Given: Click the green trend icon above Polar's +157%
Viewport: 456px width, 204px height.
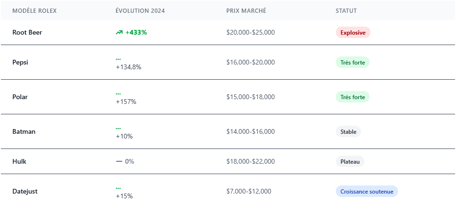Looking at the screenshot, I should tap(118, 94).
